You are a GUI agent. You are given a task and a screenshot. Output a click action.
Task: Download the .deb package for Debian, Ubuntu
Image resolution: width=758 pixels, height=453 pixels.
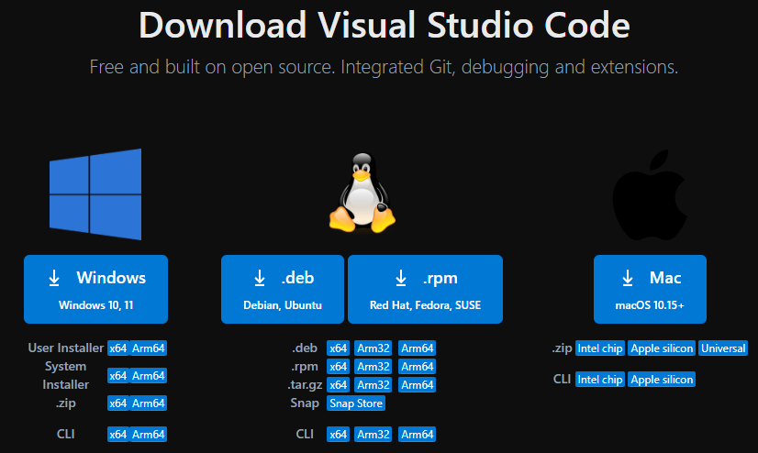click(283, 289)
